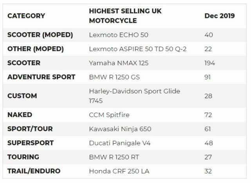Select the OTHER (MOPED) category cell

36,49
